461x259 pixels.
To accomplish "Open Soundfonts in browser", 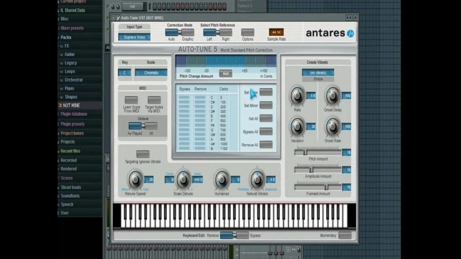I will point(70,196).
